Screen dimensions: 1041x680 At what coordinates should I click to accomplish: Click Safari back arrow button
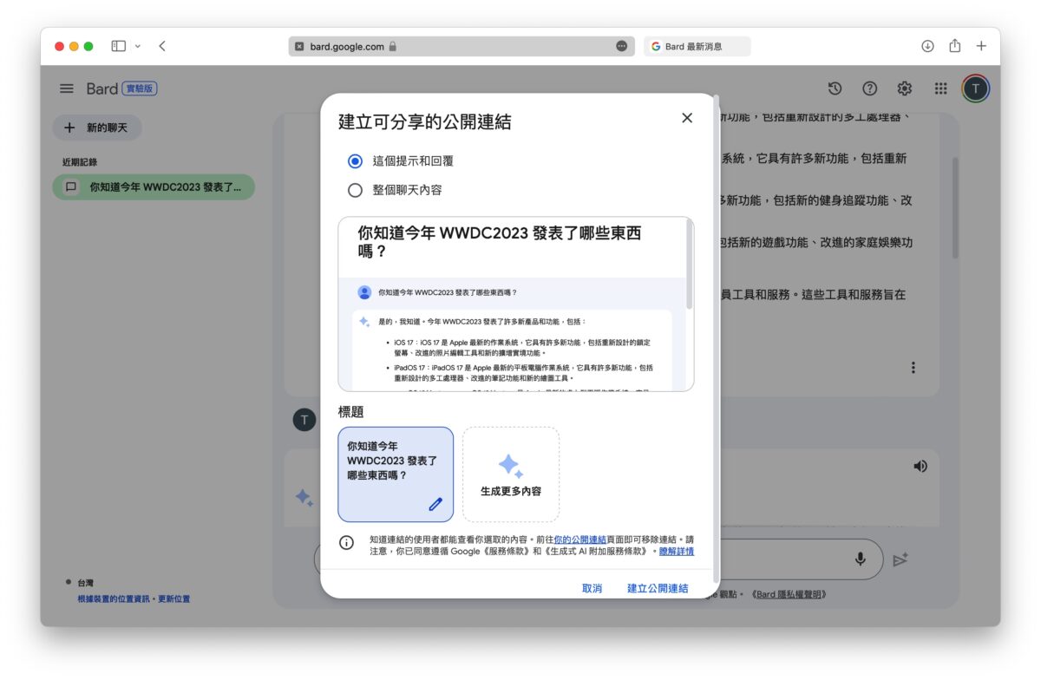(x=162, y=46)
